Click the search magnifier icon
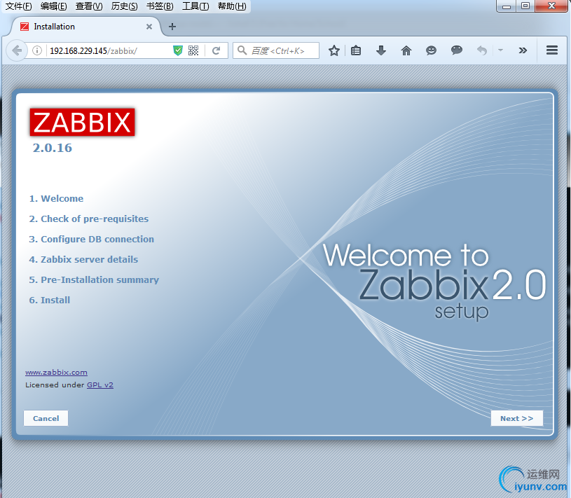The height and width of the screenshot is (498, 571). click(x=242, y=50)
